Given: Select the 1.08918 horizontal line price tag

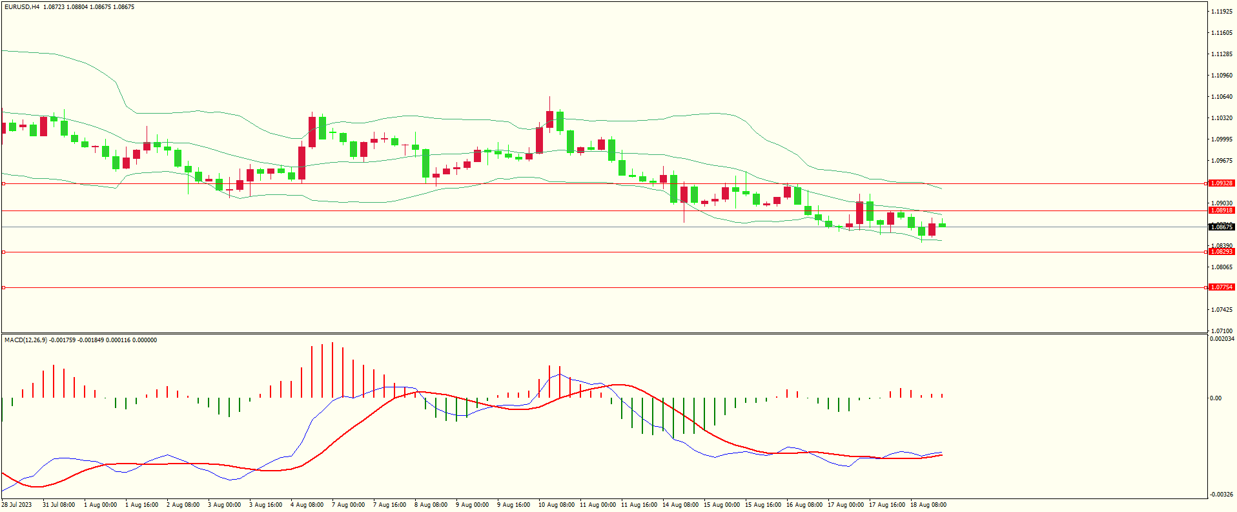Looking at the screenshot, I should (x=1221, y=210).
